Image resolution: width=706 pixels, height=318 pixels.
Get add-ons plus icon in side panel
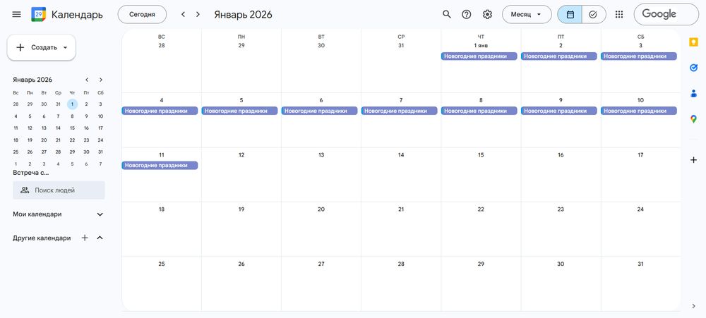click(x=693, y=159)
